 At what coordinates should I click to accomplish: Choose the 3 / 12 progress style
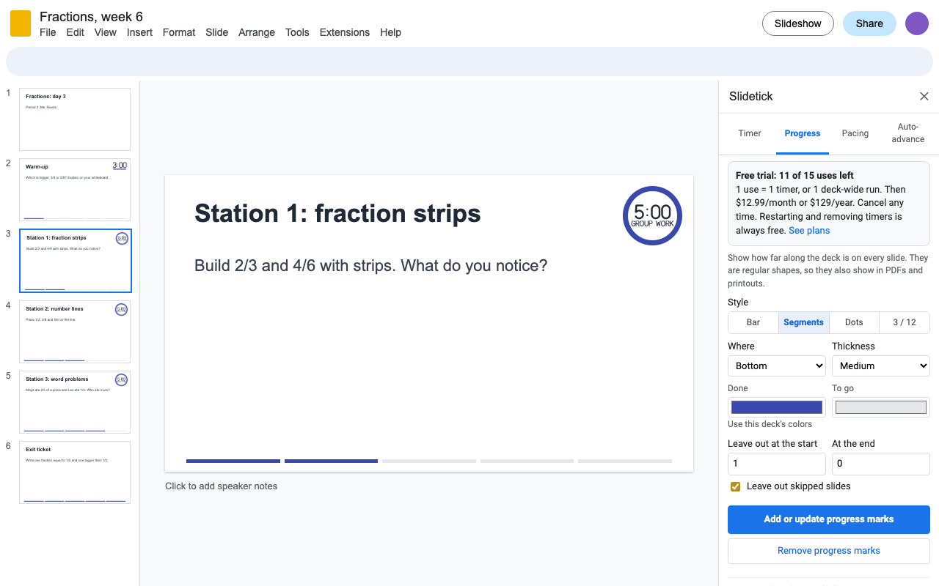point(905,322)
